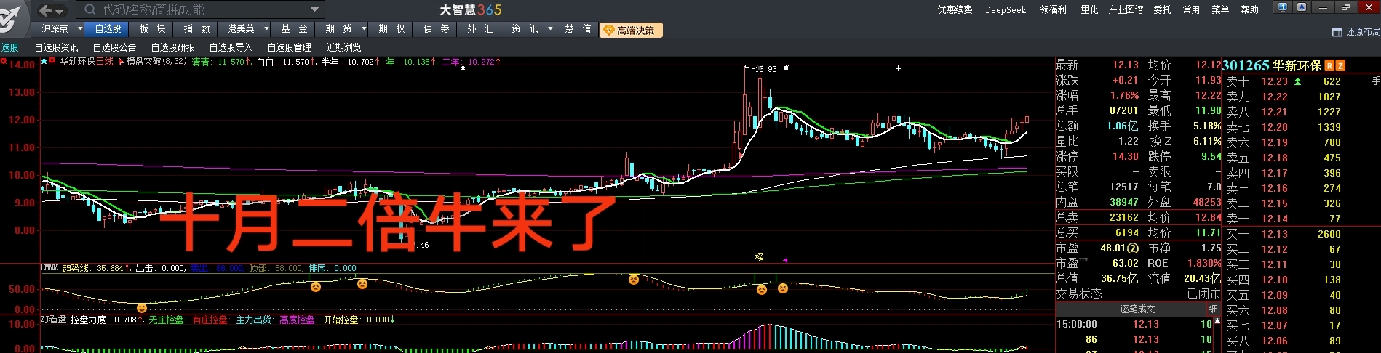Open the 资讯 menu
This screenshot has width=1381, height=353.
pyautogui.click(x=525, y=29)
